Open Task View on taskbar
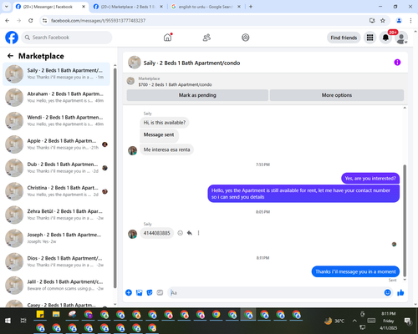418x334 pixels. pyautogui.click(x=23, y=321)
